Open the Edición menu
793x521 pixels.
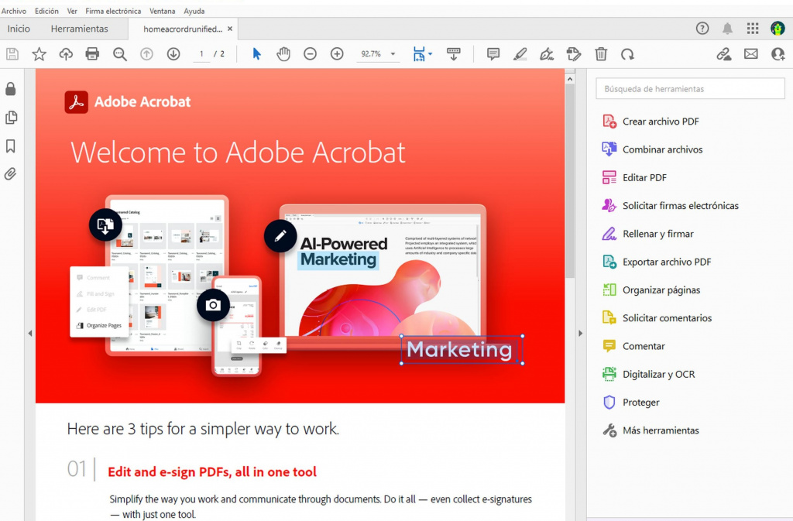[x=46, y=11]
